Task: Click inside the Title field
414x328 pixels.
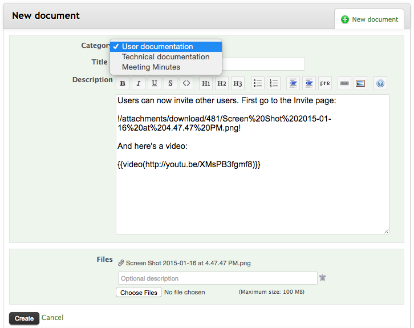Action: point(263,64)
